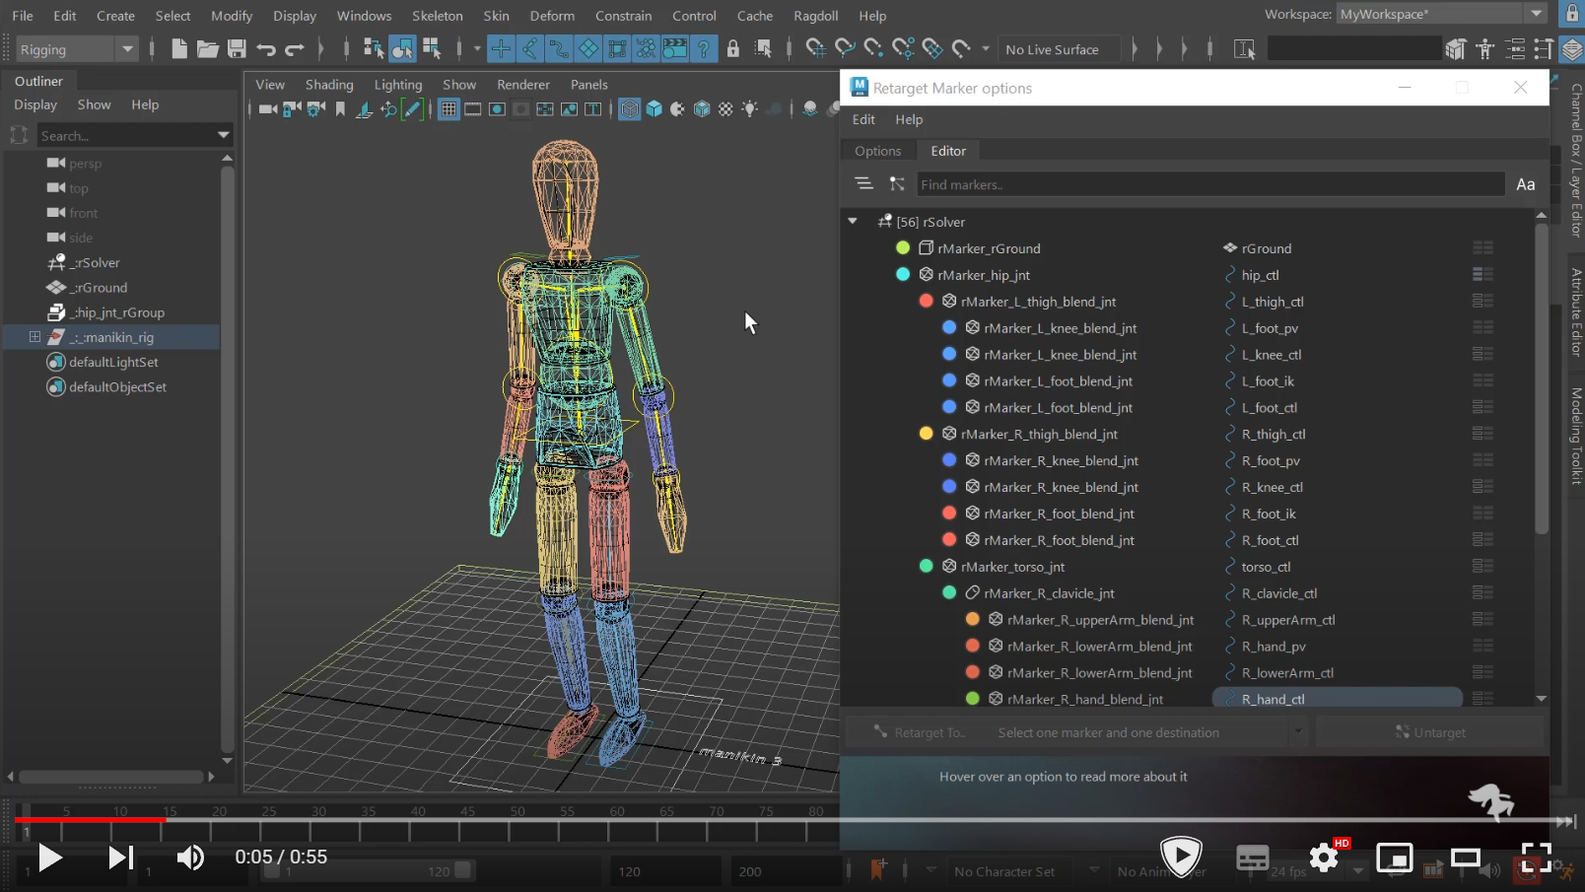Viewport: 1585px width, 892px height.
Task: Expand the manikin_rig outliner node
Action: coord(34,337)
